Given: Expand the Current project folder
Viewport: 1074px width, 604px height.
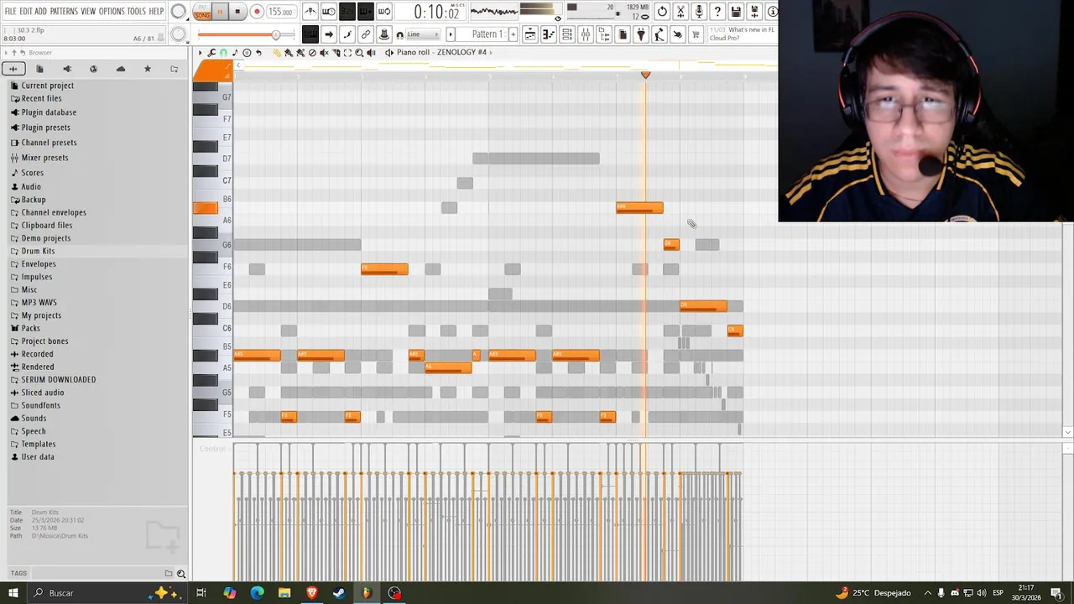Looking at the screenshot, I should (x=47, y=86).
